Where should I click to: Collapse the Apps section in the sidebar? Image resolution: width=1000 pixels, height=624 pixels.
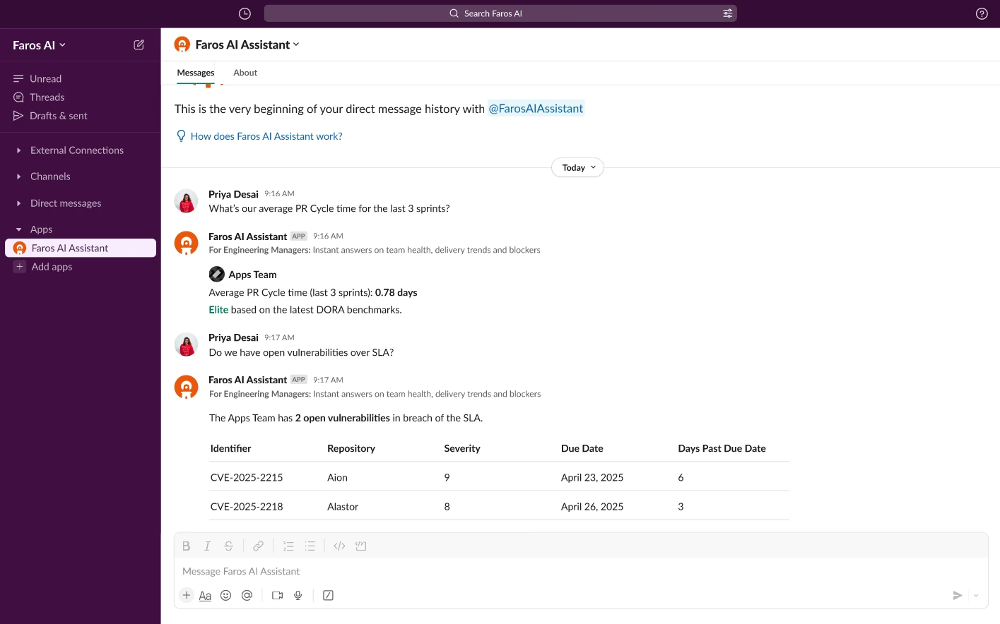17,229
